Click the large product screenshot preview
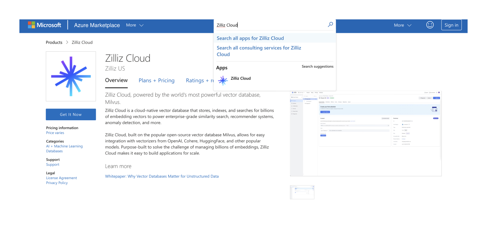487x239 pixels. tap(366, 133)
